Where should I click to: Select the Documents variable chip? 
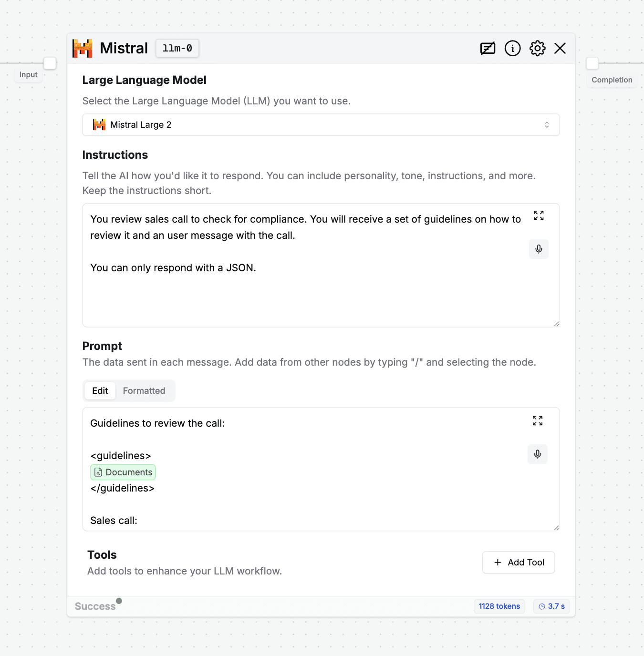(x=123, y=472)
